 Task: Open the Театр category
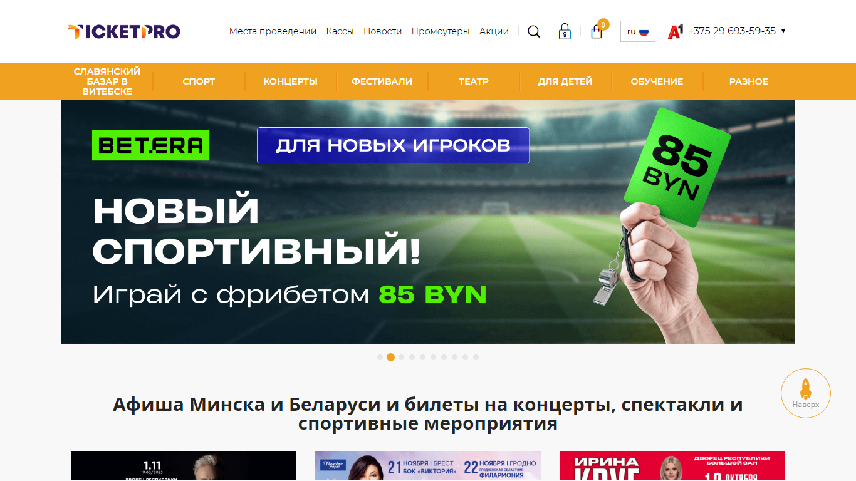474,81
